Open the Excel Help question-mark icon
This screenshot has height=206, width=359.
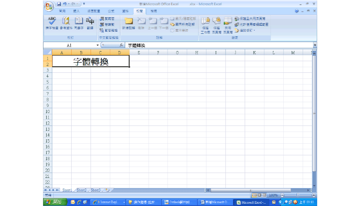297,11
